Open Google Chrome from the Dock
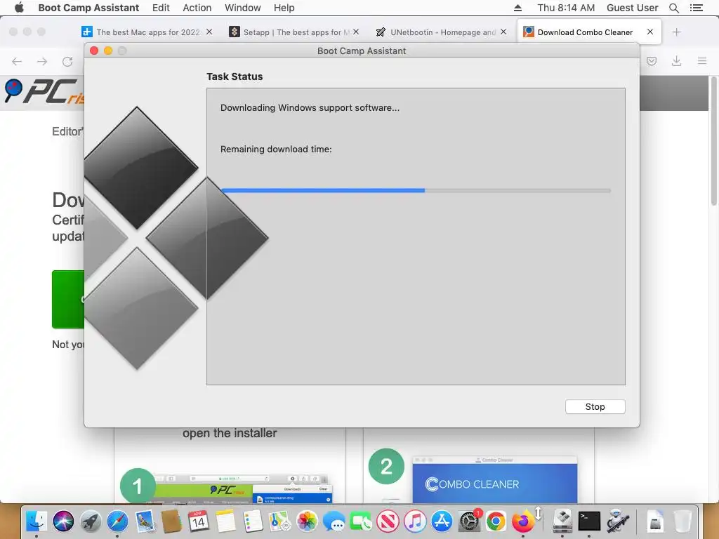The height and width of the screenshot is (539, 719). click(x=496, y=521)
